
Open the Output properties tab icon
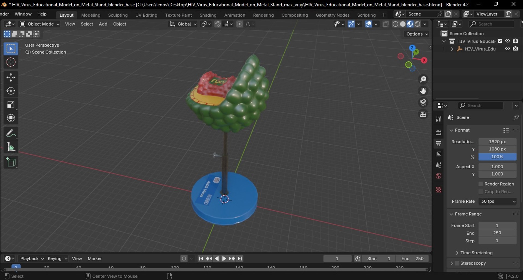click(x=439, y=143)
